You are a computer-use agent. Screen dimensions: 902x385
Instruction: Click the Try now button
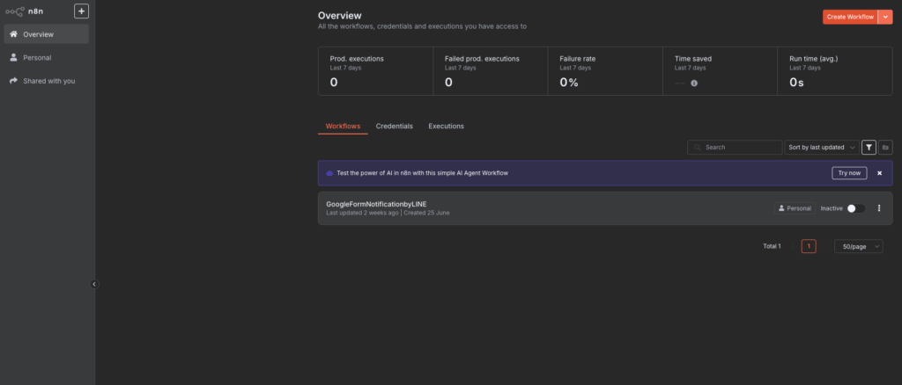pos(849,173)
